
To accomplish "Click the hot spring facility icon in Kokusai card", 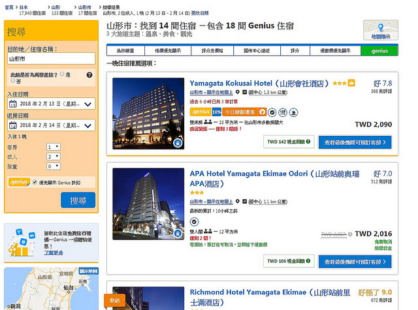I will click(293, 112).
